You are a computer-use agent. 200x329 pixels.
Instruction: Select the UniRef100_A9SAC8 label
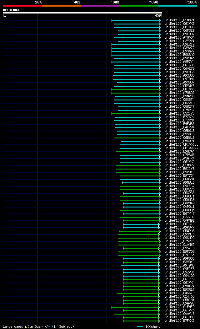(179, 134)
